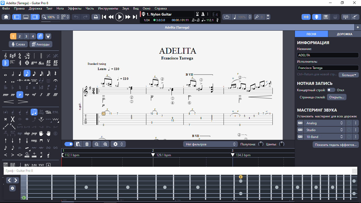Image resolution: width=361 pixels, height=203 pixels.
Task: Click the metronome icon in track display
Action: coord(203,14)
